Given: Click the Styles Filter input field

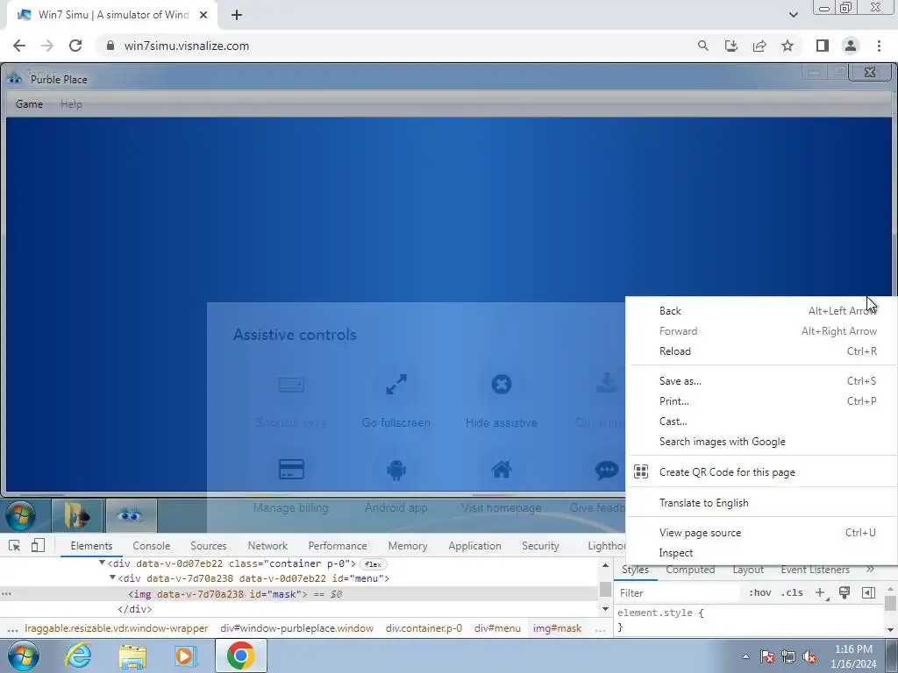Looking at the screenshot, I should tap(680, 593).
